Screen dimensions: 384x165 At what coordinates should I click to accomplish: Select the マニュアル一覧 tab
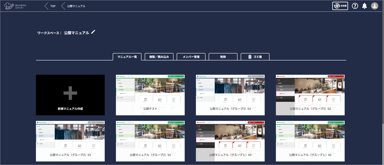pyautogui.click(x=127, y=57)
